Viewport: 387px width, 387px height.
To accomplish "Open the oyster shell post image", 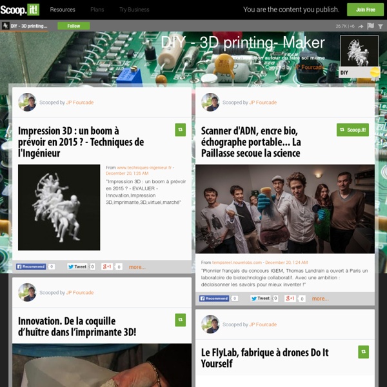I will tap(102, 365).
